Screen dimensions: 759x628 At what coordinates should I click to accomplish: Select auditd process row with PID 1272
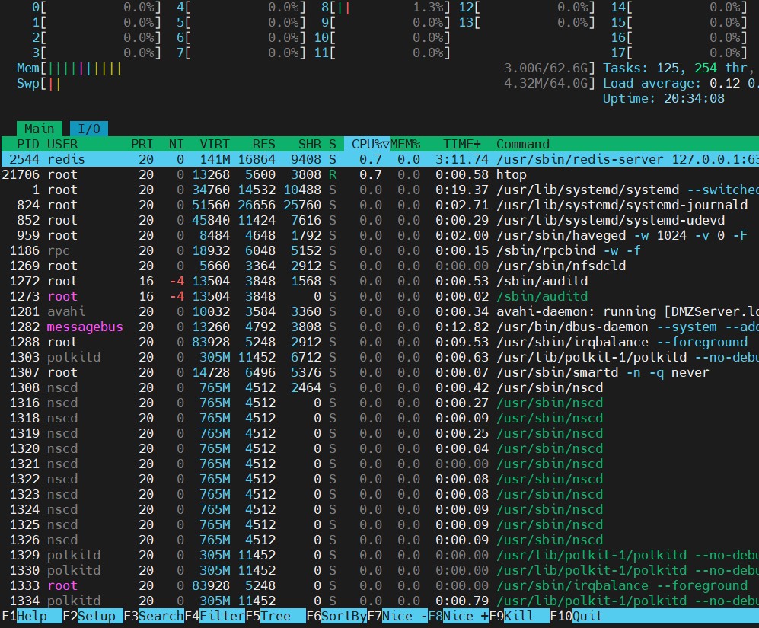pos(379,281)
